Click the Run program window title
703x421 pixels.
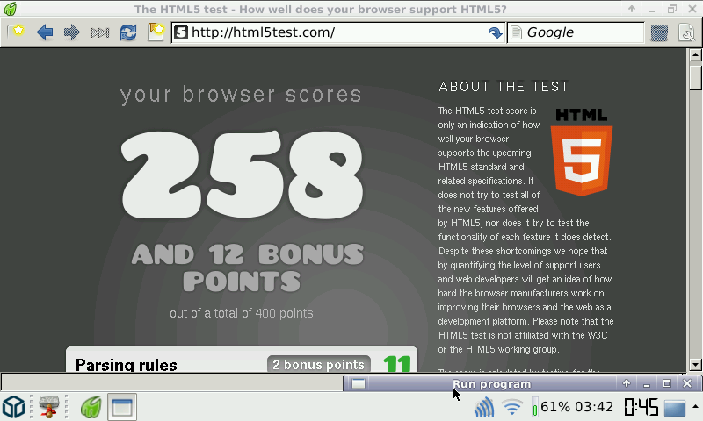point(491,383)
